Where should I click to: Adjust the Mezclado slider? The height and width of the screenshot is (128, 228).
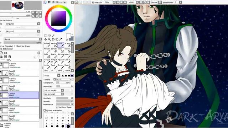point(65,98)
